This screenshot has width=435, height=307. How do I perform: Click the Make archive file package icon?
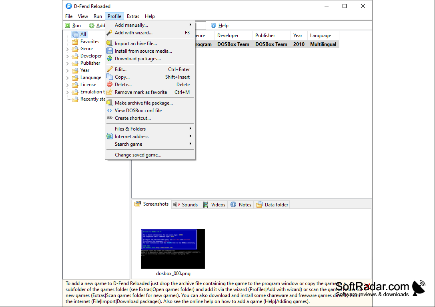pos(110,103)
